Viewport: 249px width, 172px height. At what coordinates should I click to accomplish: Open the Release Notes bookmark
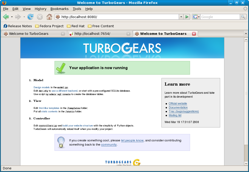(18, 26)
